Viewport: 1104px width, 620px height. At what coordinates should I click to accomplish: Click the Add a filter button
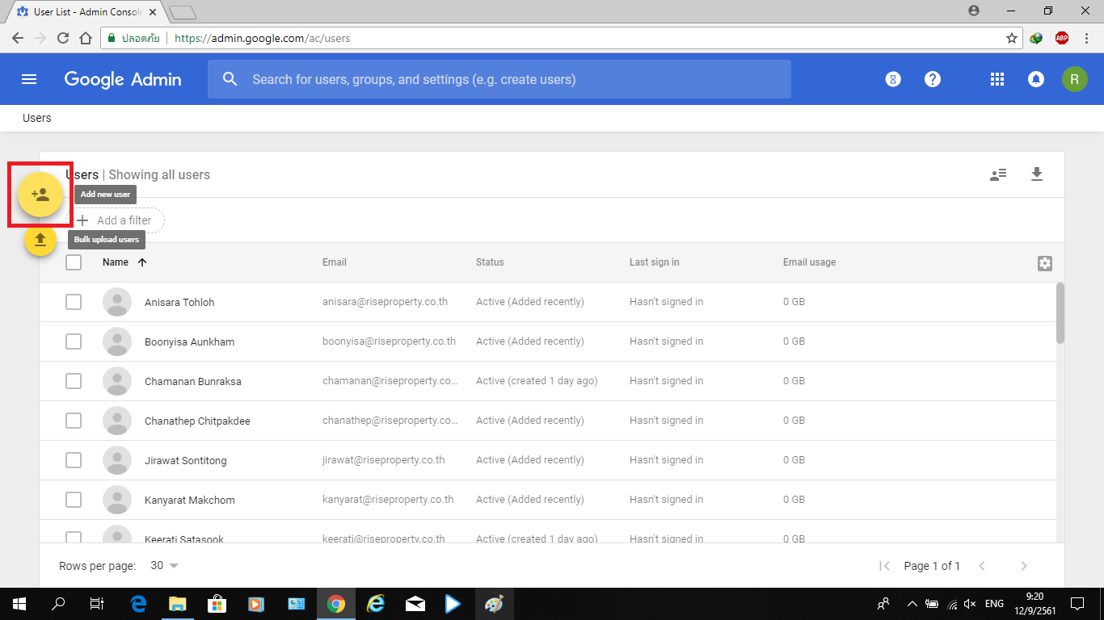[x=116, y=220]
